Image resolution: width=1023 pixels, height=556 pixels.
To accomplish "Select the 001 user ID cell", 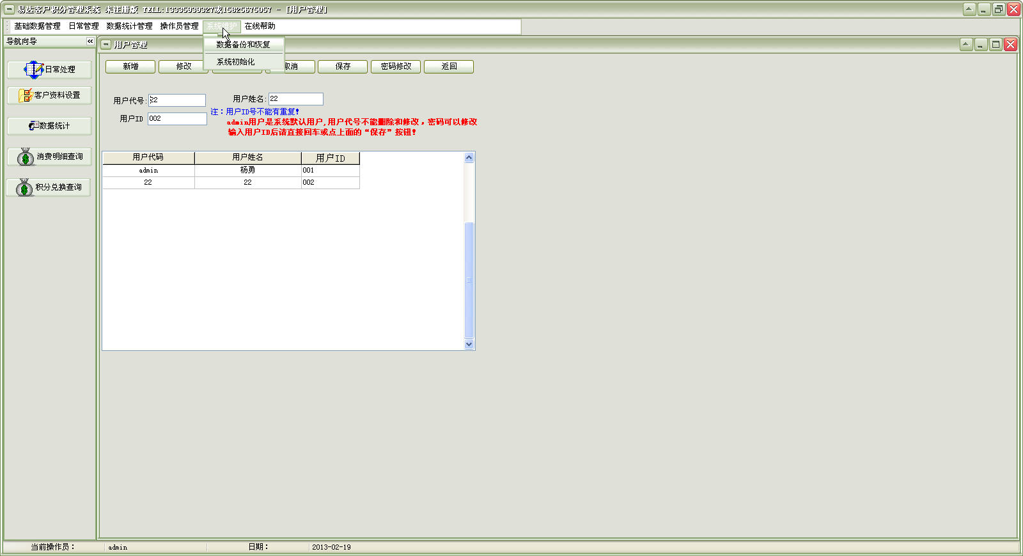I will pyautogui.click(x=331, y=171).
